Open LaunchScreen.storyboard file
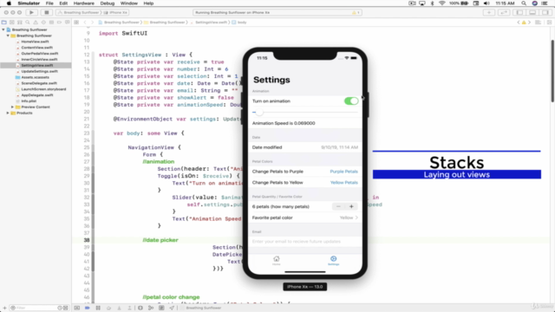This screenshot has width=555, height=312. [x=43, y=89]
